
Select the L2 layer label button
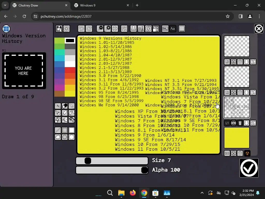[227, 93]
